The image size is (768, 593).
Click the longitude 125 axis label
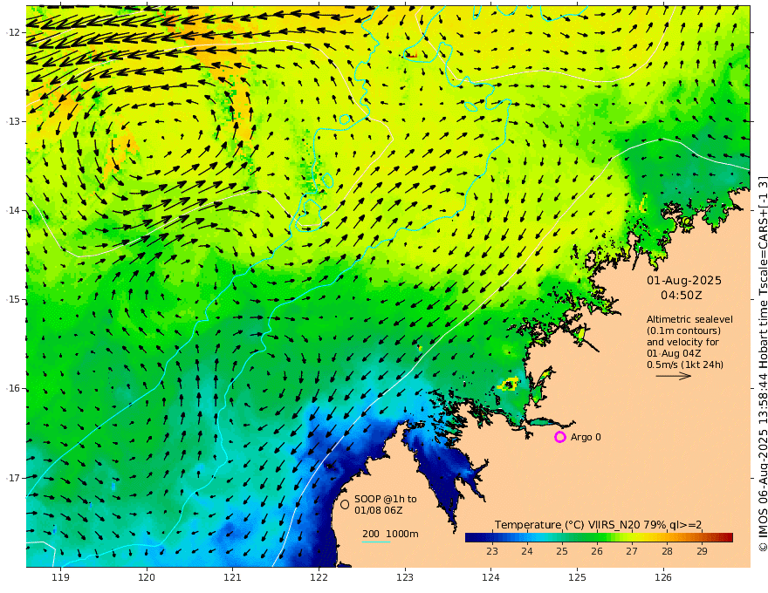click(x=578, y=577)
